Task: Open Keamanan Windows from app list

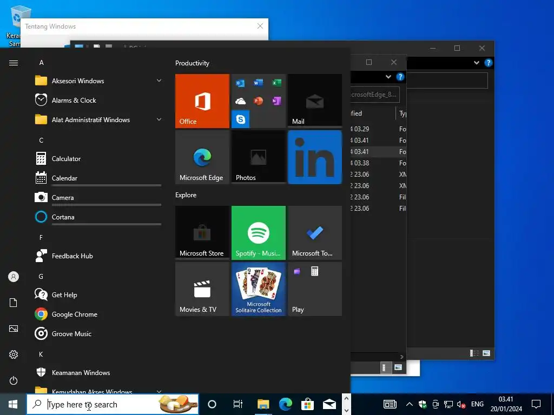Action: tap(98, 373)
